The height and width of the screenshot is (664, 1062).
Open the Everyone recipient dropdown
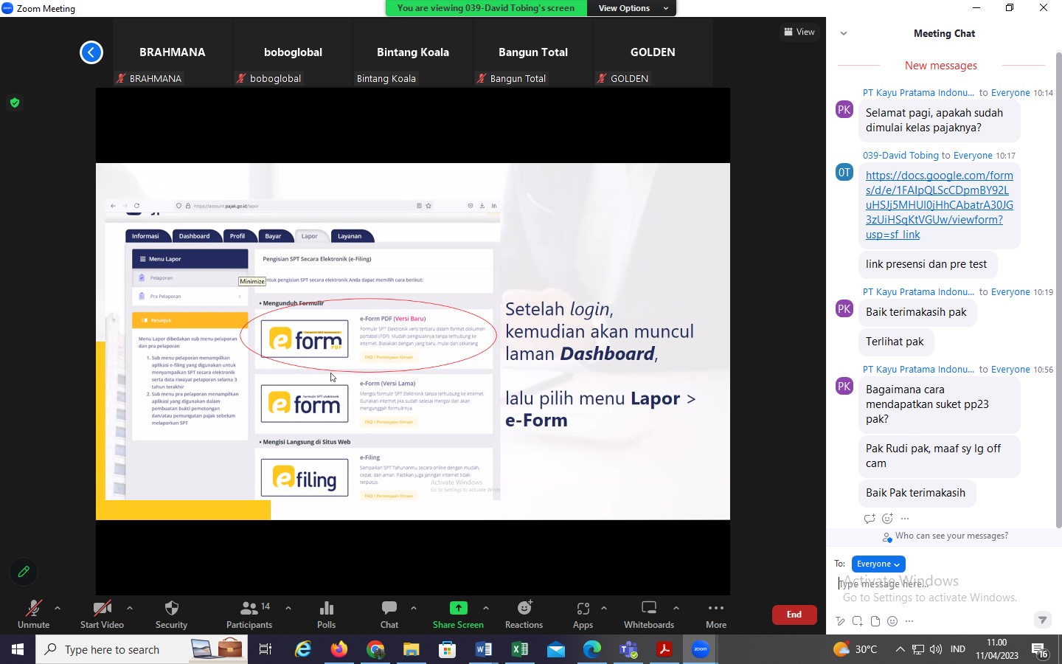878,564
